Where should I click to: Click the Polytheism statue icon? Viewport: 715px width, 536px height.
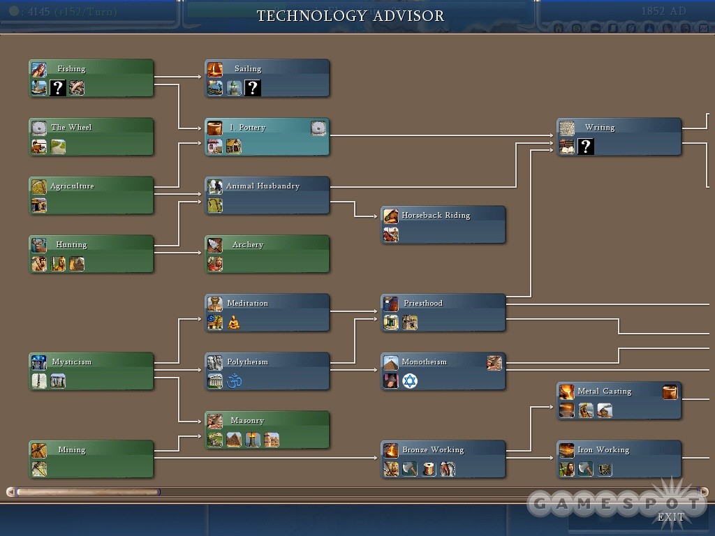[x=215, y=362]
